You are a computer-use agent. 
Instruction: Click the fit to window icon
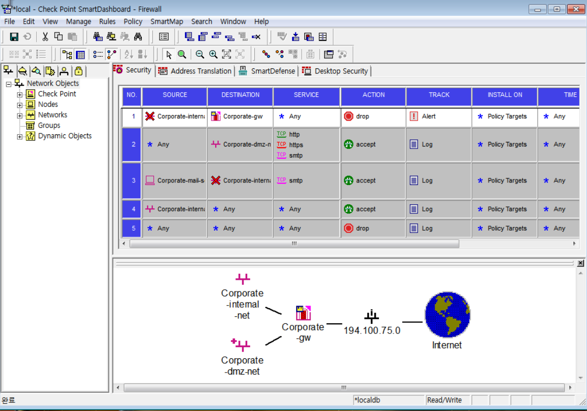tap(226, 54)
